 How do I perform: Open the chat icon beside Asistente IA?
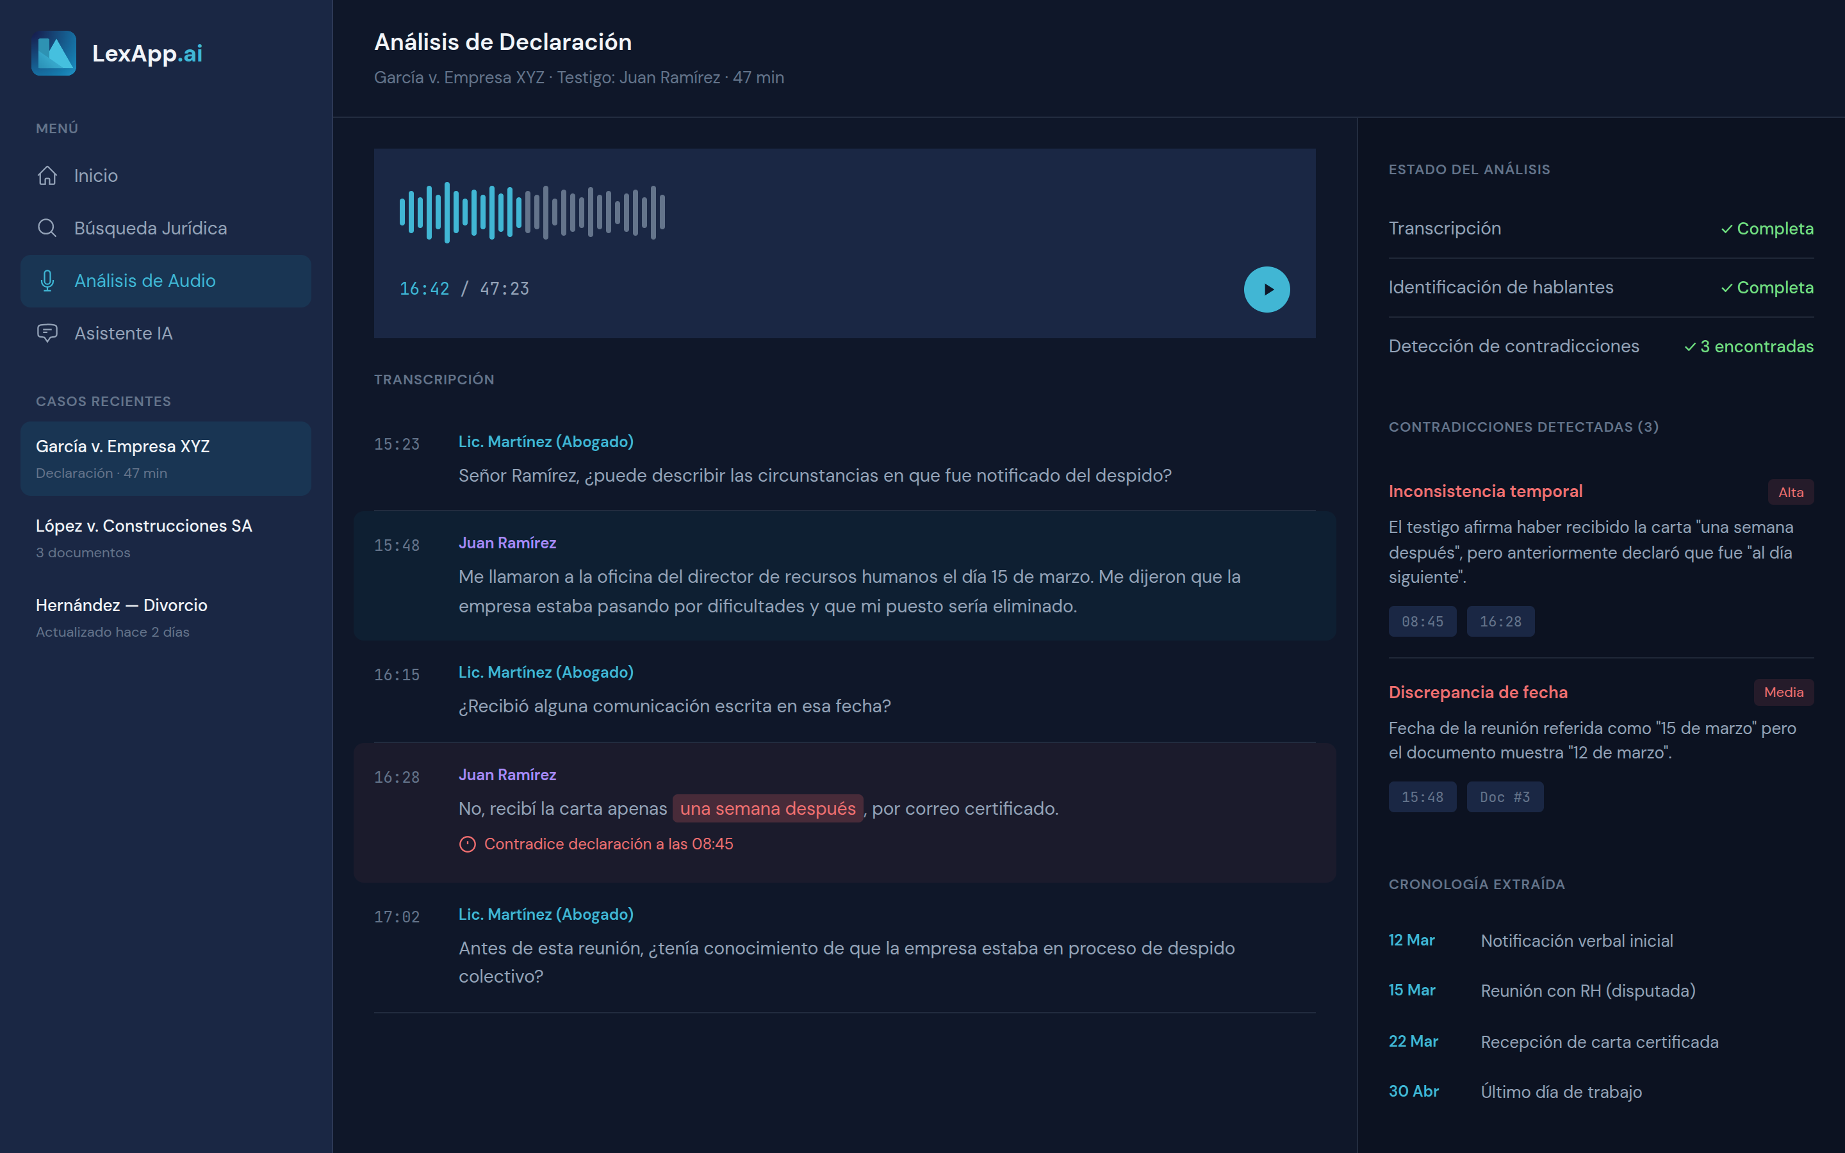click(x=47, y=333)
